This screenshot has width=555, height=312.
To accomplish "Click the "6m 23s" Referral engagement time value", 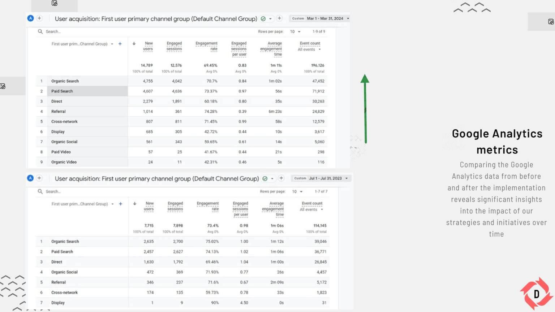I will click(x=275, y=112).
